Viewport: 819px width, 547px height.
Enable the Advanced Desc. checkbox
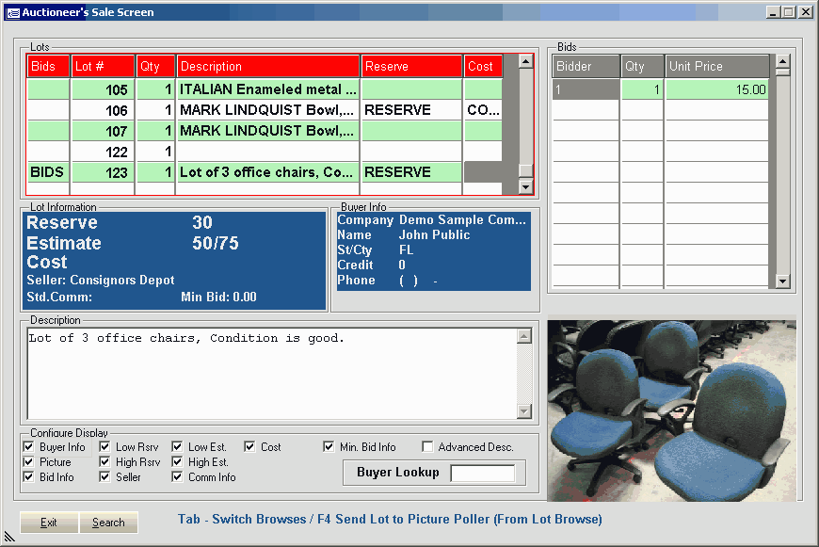coord(427,447)
